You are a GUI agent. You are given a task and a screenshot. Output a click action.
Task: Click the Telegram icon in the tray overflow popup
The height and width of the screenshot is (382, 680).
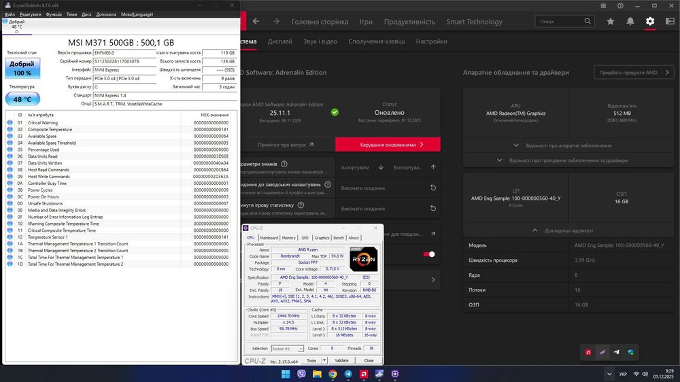point(616,352)
